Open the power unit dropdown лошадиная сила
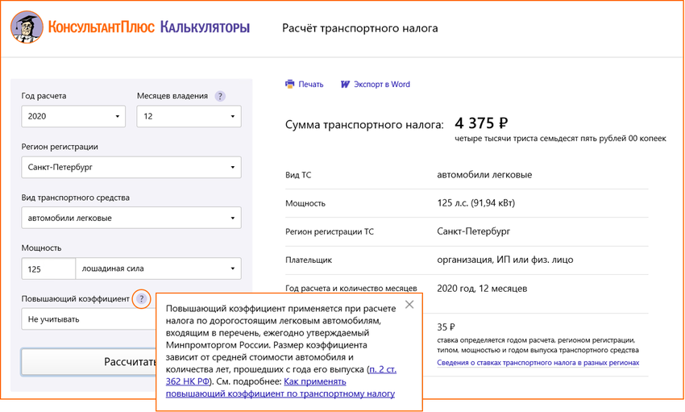The height and width of the screenshot is (412, 685). pos(158,268)
